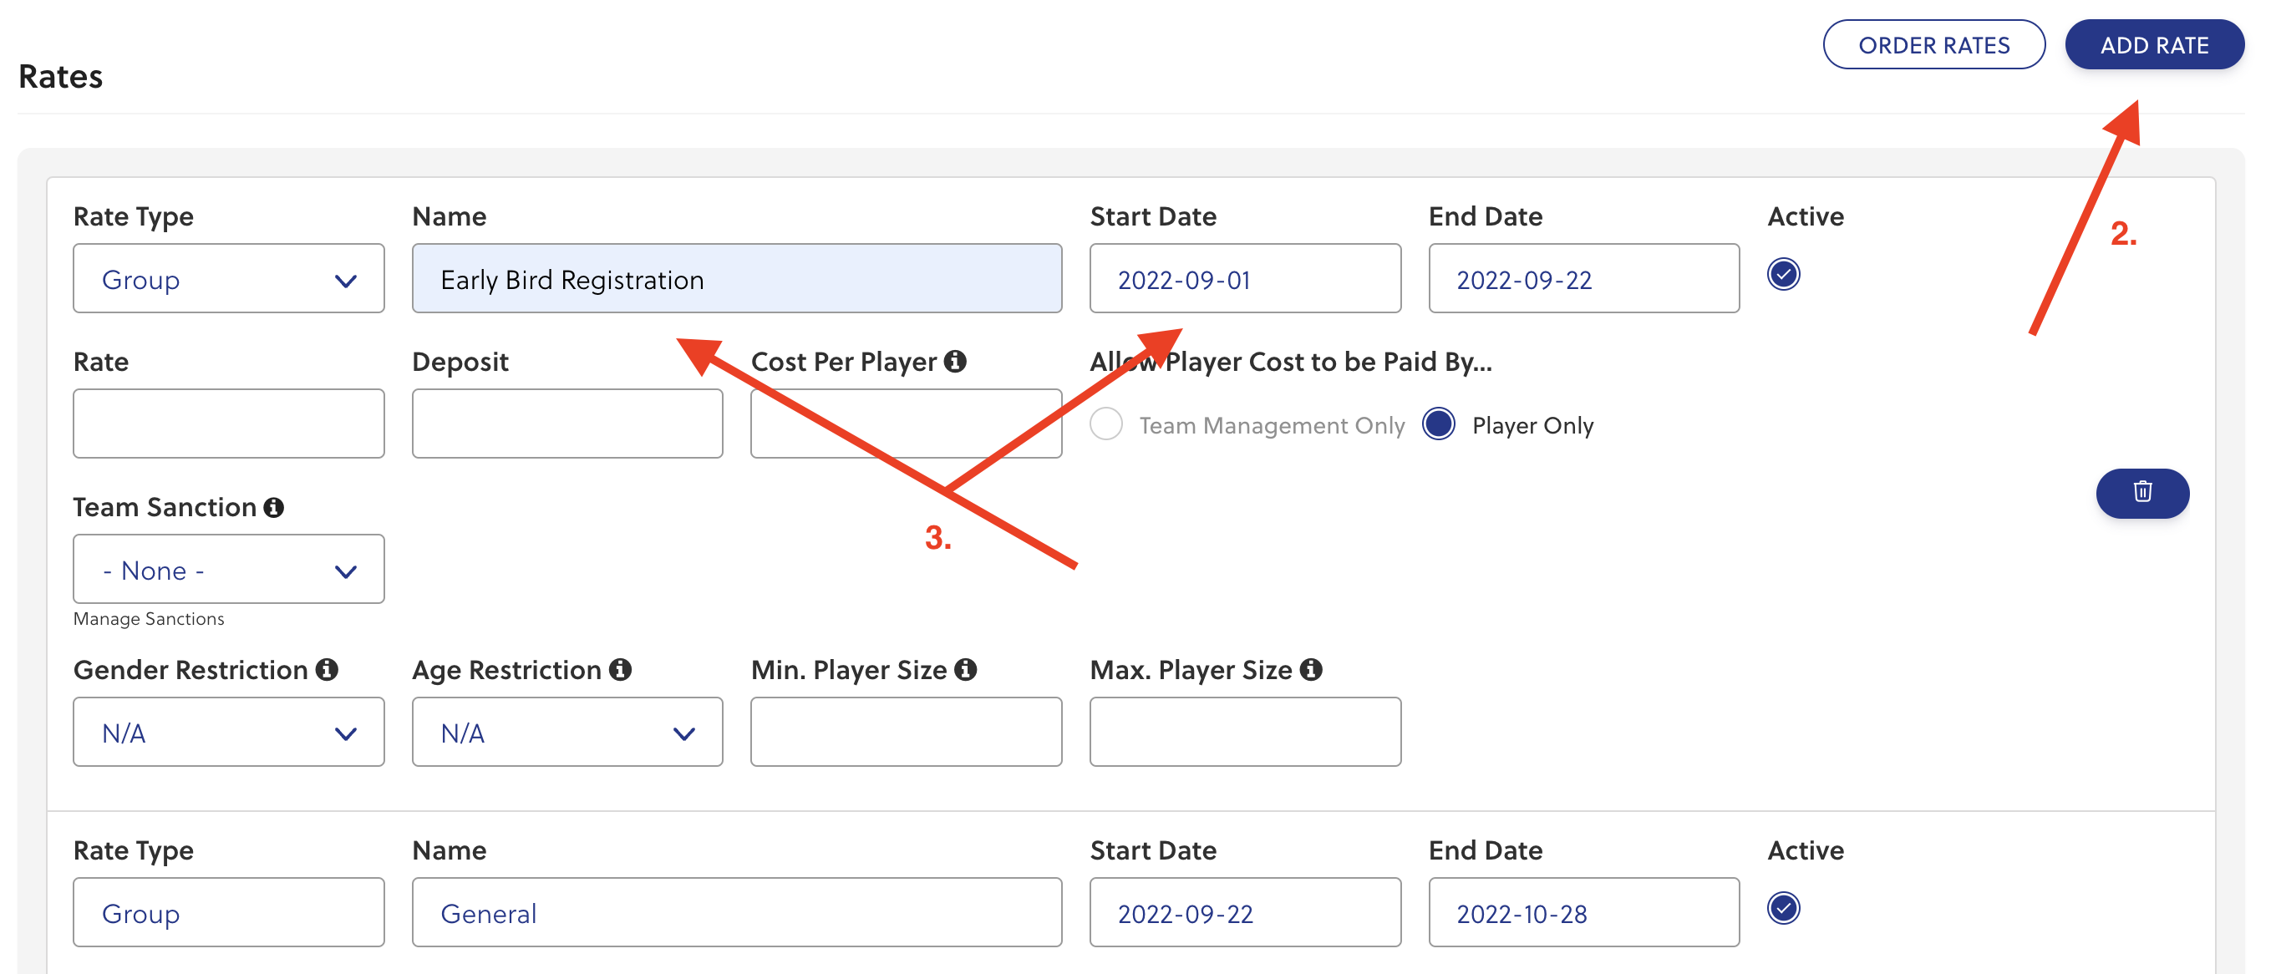Edit Start Date 2022-09-01 field
This screenshot has height=974, width=2276.
click(x=1245, y=278)
